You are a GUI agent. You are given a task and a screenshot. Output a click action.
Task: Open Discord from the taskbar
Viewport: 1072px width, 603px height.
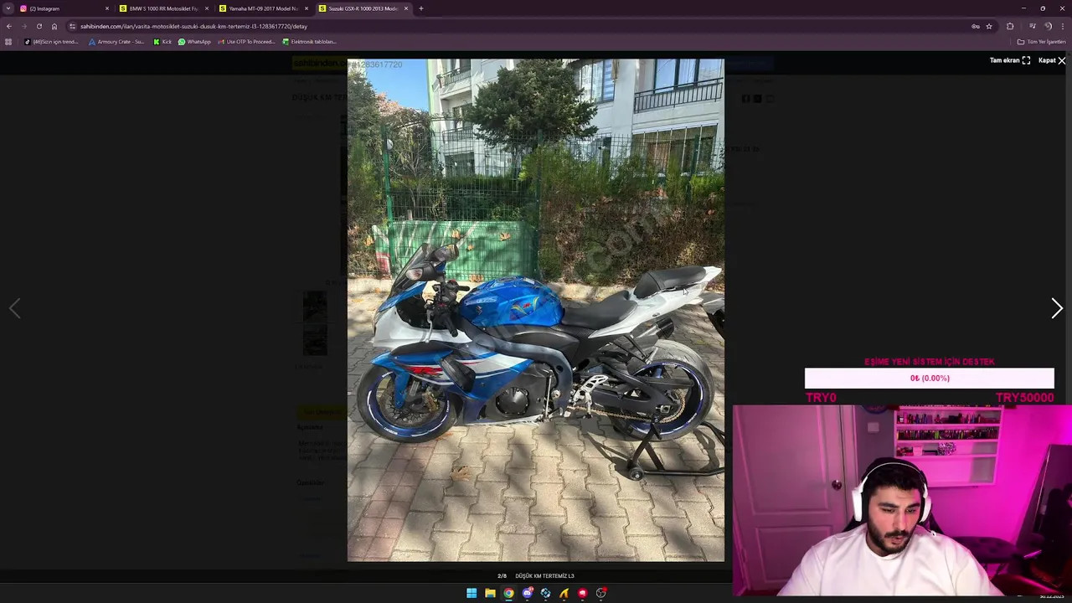[x=527, y=593]
